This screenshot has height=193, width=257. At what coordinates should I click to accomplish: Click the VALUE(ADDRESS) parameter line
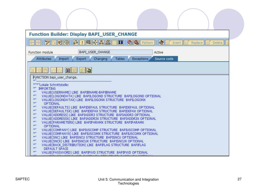point(92,115)
